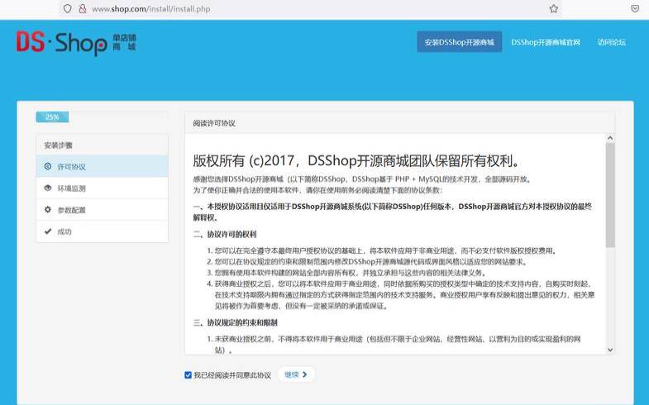Click the insecure lock icon in address bar
649x405 pixels.
tap(83, 8)
